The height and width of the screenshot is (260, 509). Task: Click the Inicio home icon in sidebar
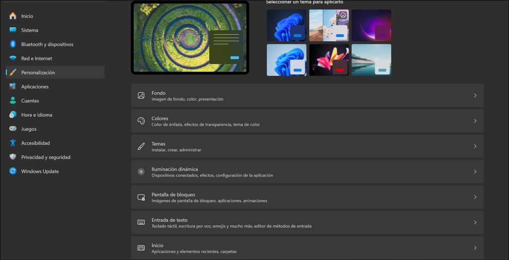(13, 16)
